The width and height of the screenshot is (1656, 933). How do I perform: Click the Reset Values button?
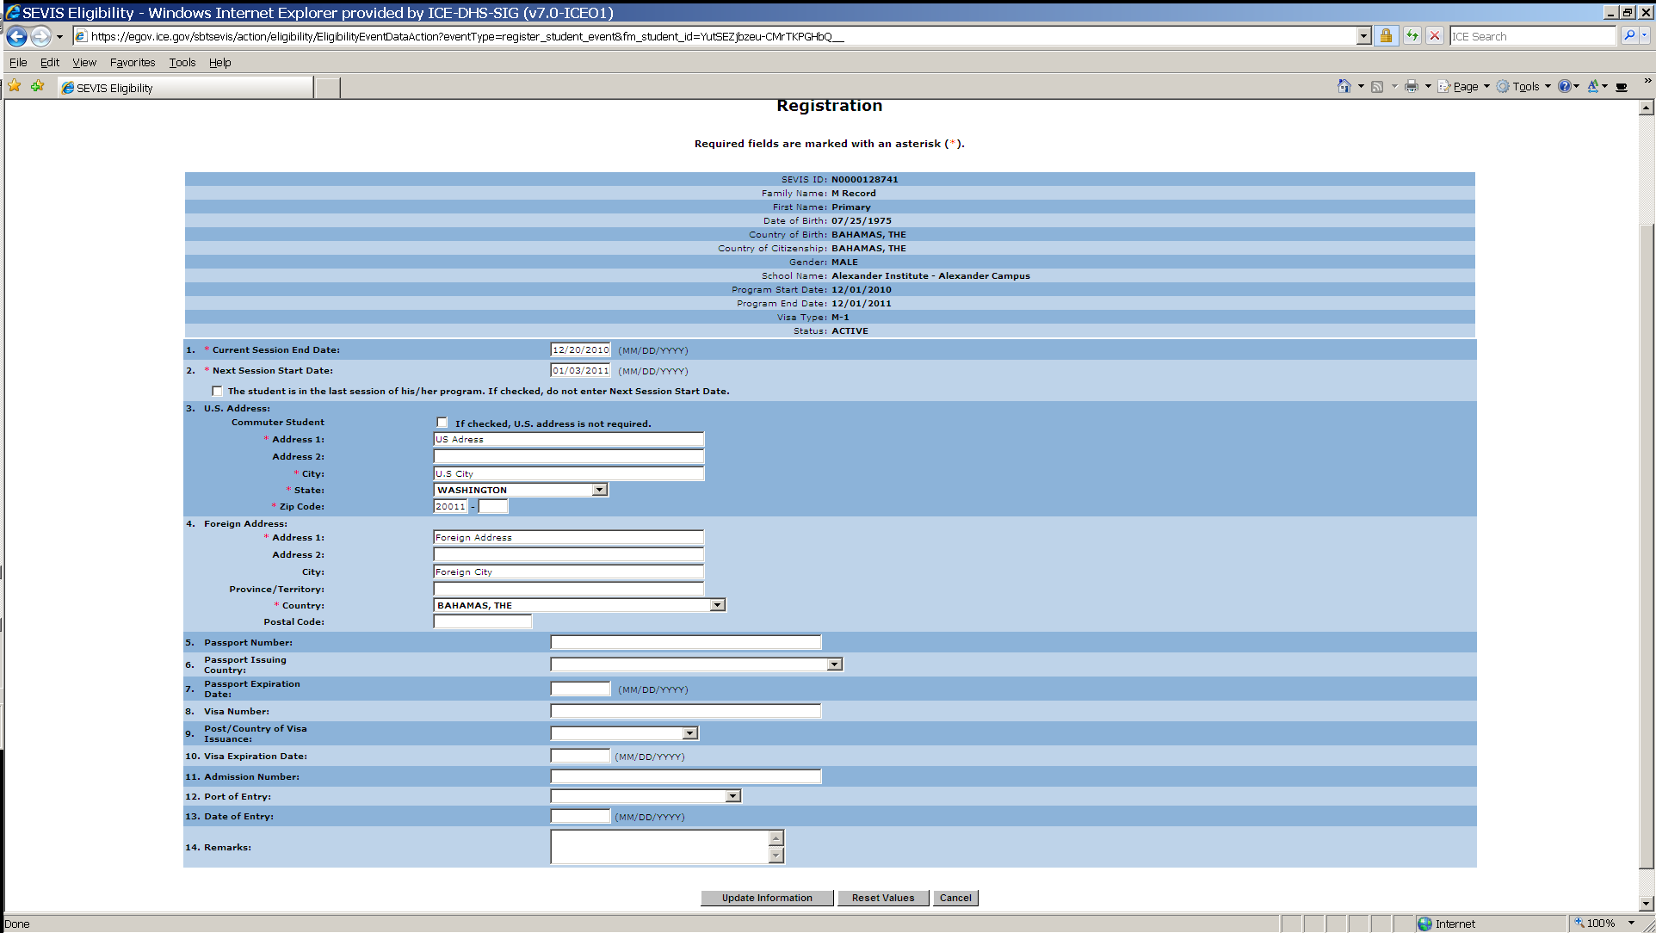pos(883,898)
